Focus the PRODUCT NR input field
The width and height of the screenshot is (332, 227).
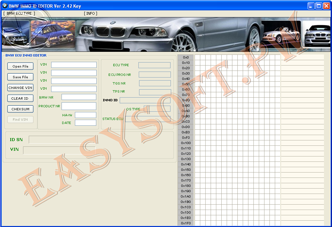pos(79,106)
